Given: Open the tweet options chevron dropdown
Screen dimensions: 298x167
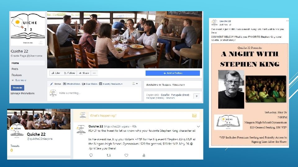Looking at the screenshot, I should 198,126.
